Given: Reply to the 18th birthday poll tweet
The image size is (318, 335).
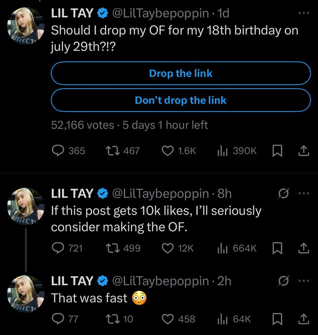Looking at the screenshot, I should coord(59,150).
